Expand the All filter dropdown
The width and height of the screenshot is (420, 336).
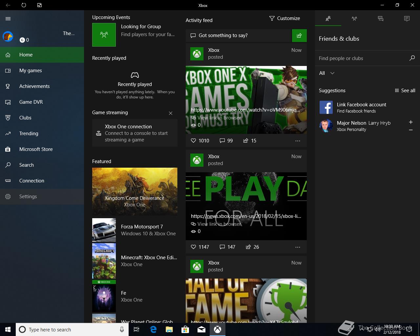click(x=327, y=73)
